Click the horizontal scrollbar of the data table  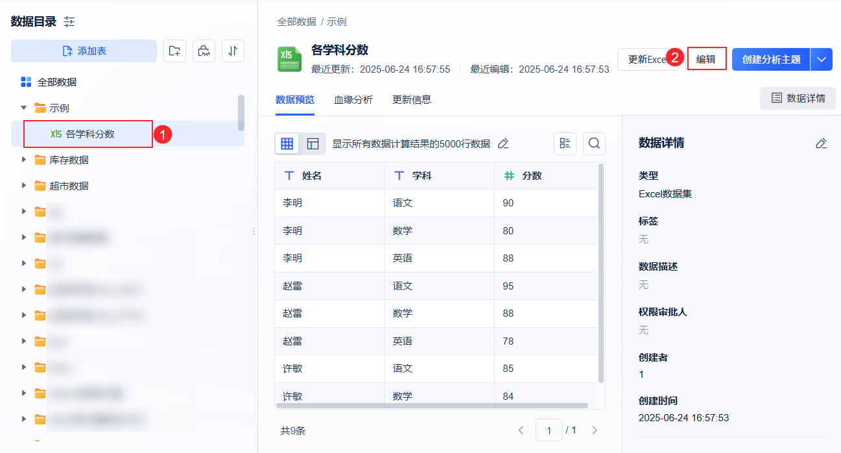(432, 406)
